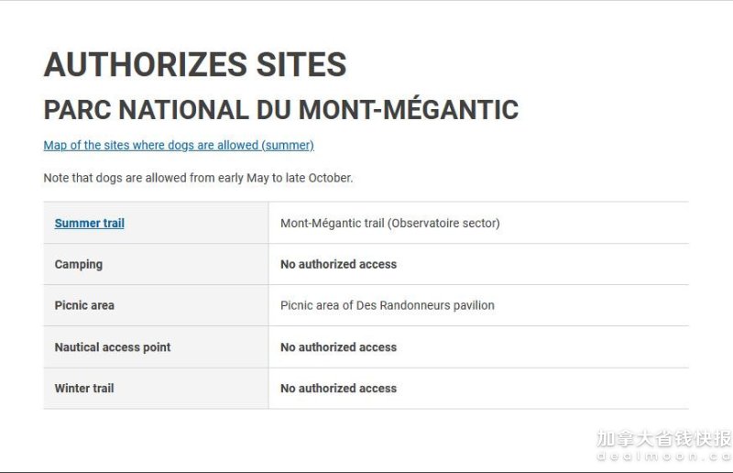Image resolution: width=733 pixels, height=473 pixels.
Task: Click Nautical access point's No authorized access
Action: click(x=338, y=347)
